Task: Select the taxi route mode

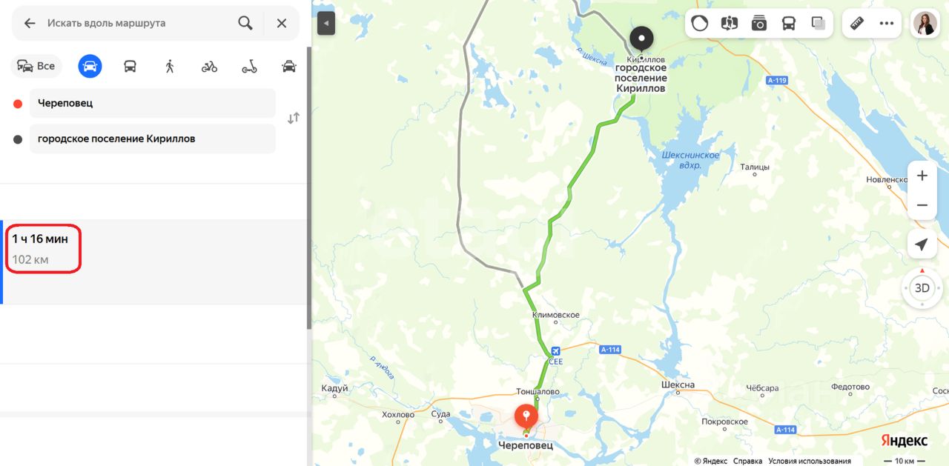Action: [x=289, y=67]
